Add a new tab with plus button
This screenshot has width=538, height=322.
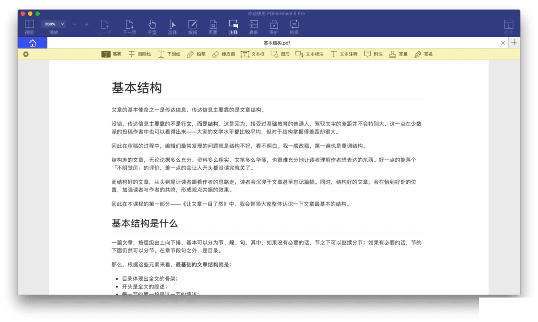[x=514, y=43]
